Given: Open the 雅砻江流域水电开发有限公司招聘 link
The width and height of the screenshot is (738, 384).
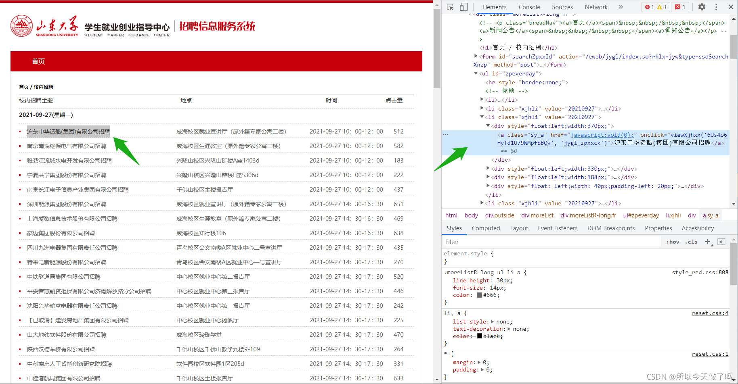Looking at the screenshot, I should coord(69,161).
